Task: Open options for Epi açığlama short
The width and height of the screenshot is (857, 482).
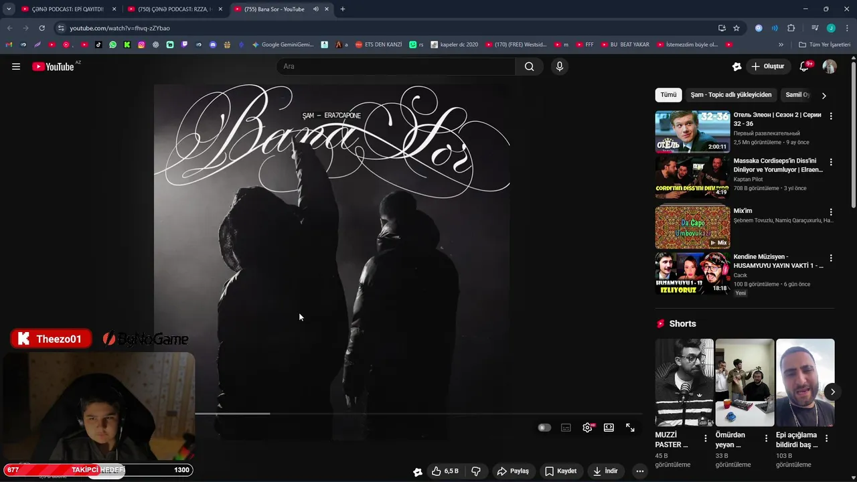Action: pyautogui.click(x=826, y=438)
